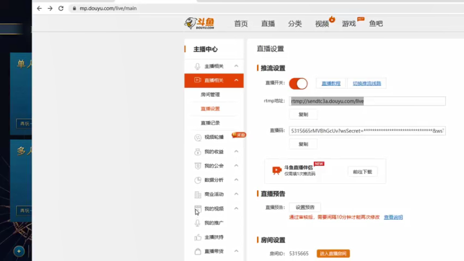Click thumbs-up icon beside 主播扶持

[198, 237]
